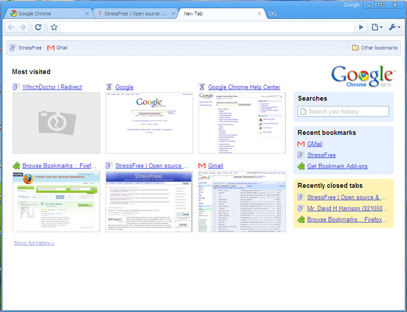Open WhichDoctor | Redirect link

(52, 87)
